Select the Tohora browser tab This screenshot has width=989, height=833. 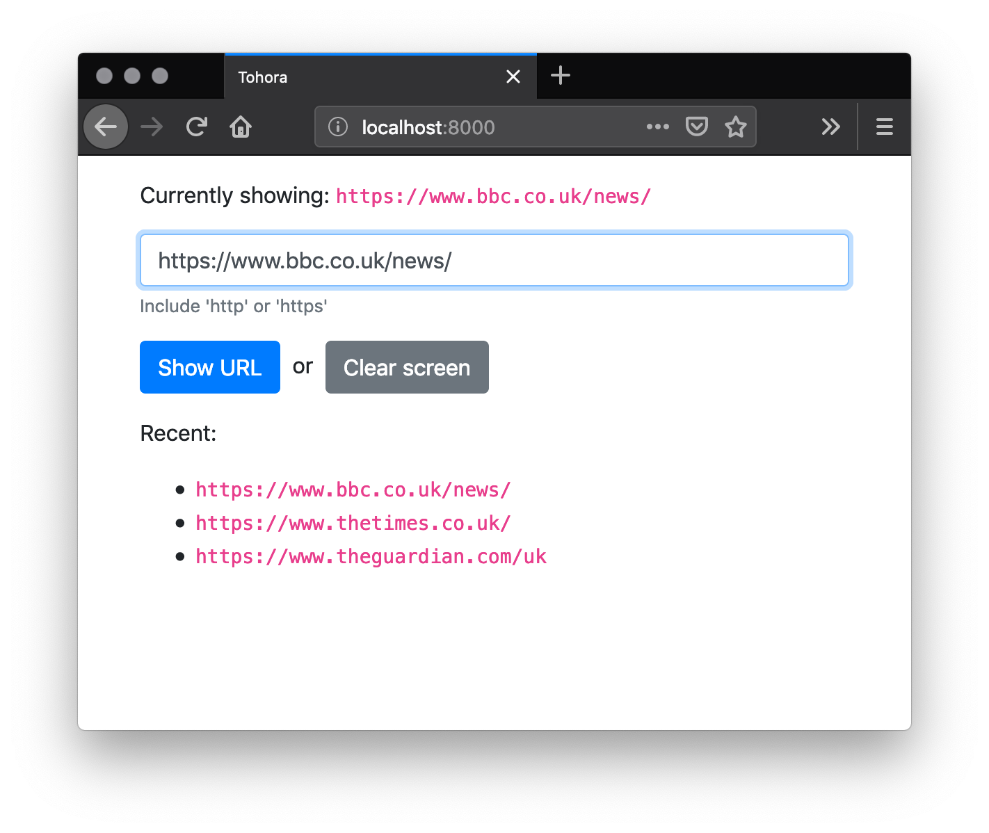[380, 76]
